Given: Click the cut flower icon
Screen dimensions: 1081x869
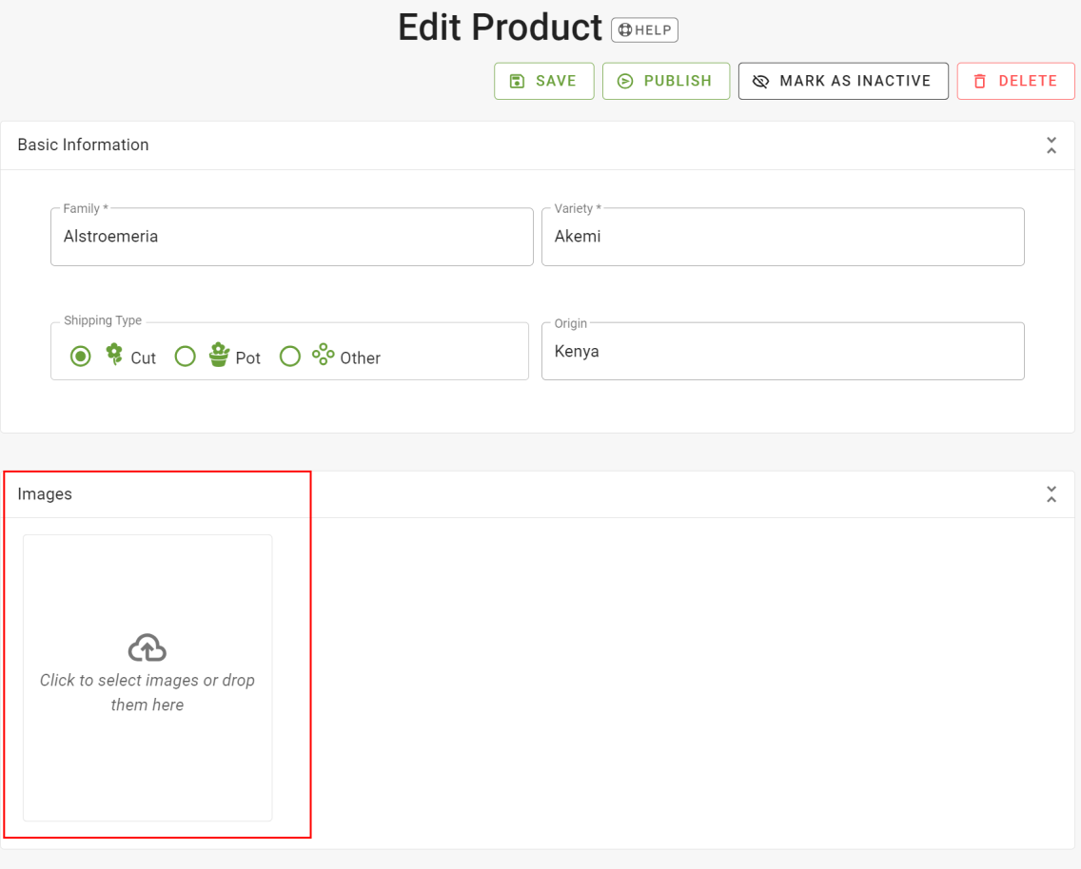Looking at the screenshot, I should (x=114, y=355).
